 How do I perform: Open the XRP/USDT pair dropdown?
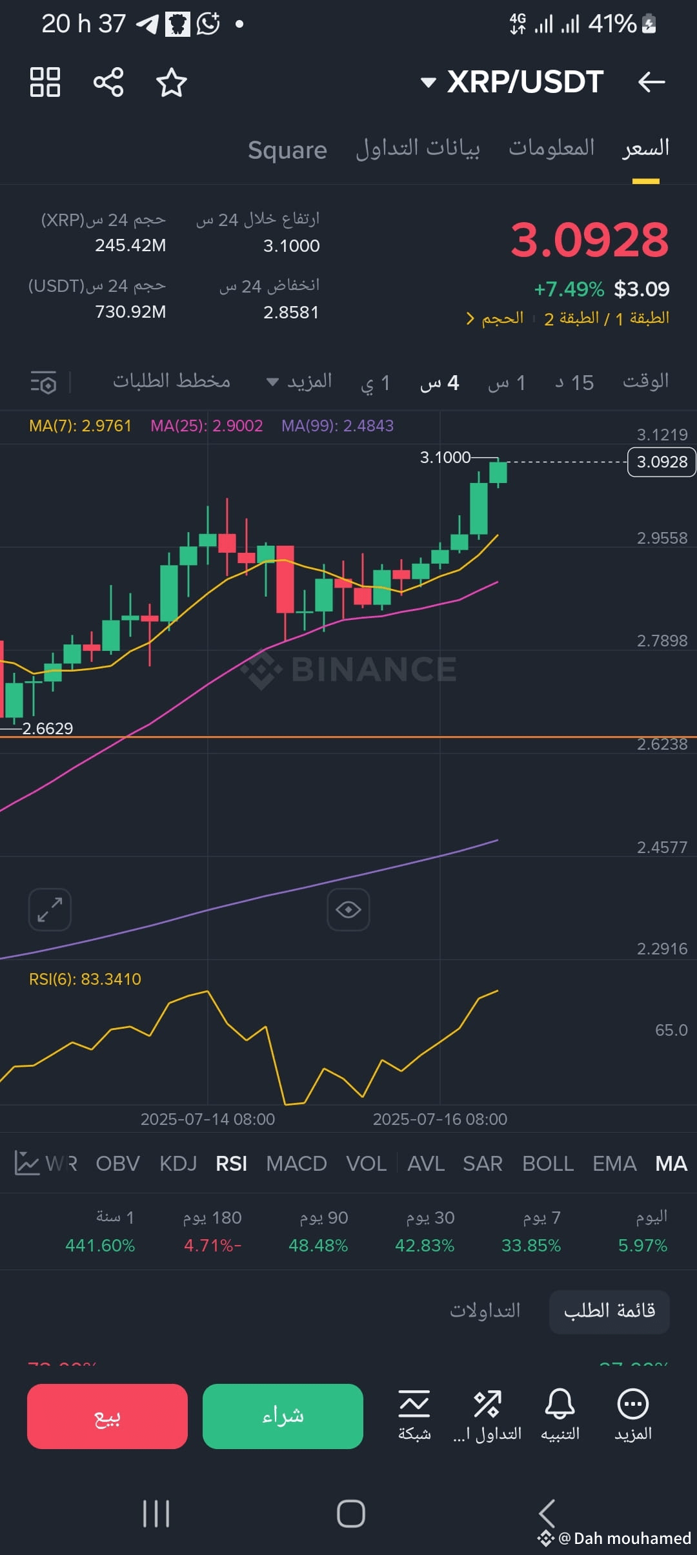(512, 82)
